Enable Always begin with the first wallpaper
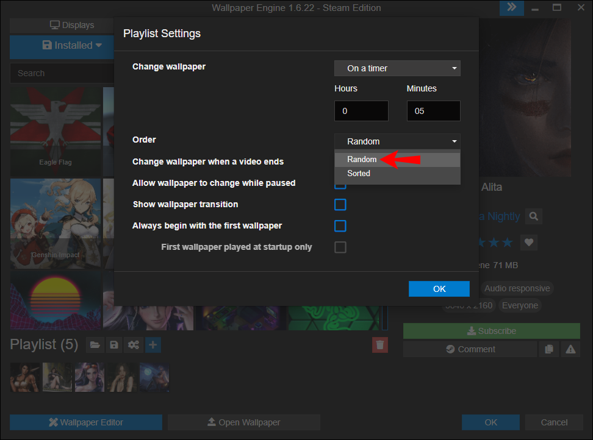593x440 pixels. pyautogui.click(x=340, y=226)
